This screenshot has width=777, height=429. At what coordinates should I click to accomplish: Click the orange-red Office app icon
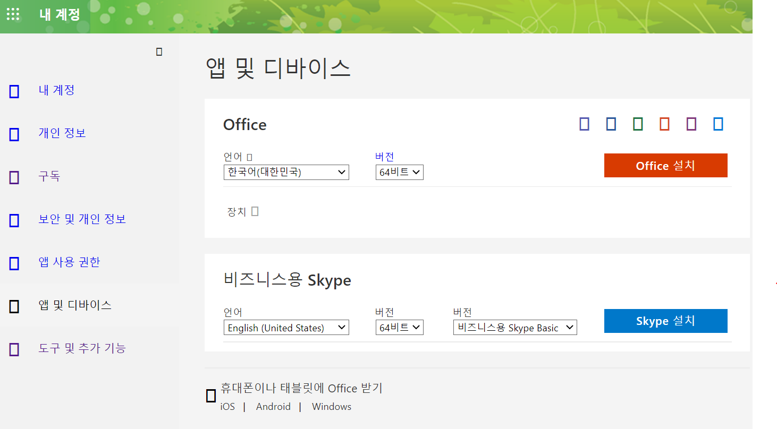pos(664,124)
